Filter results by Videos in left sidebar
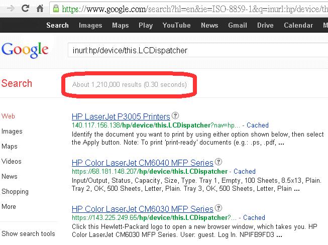 [11, 161]
